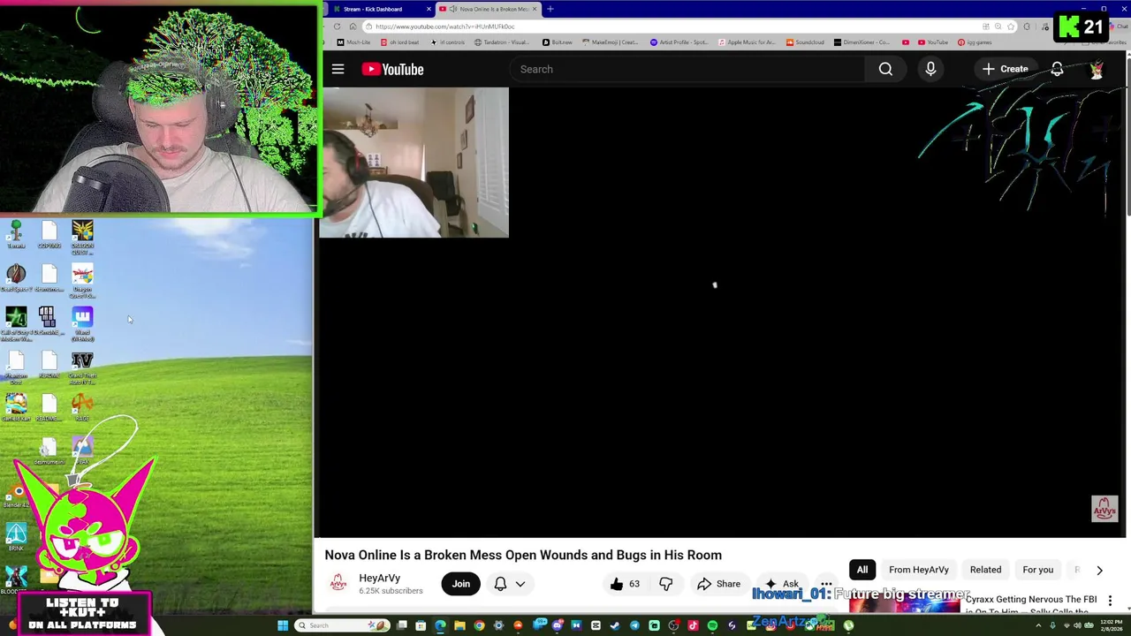Like the video with thumbs up
The image size is (1131, 636).
(625, 584)
